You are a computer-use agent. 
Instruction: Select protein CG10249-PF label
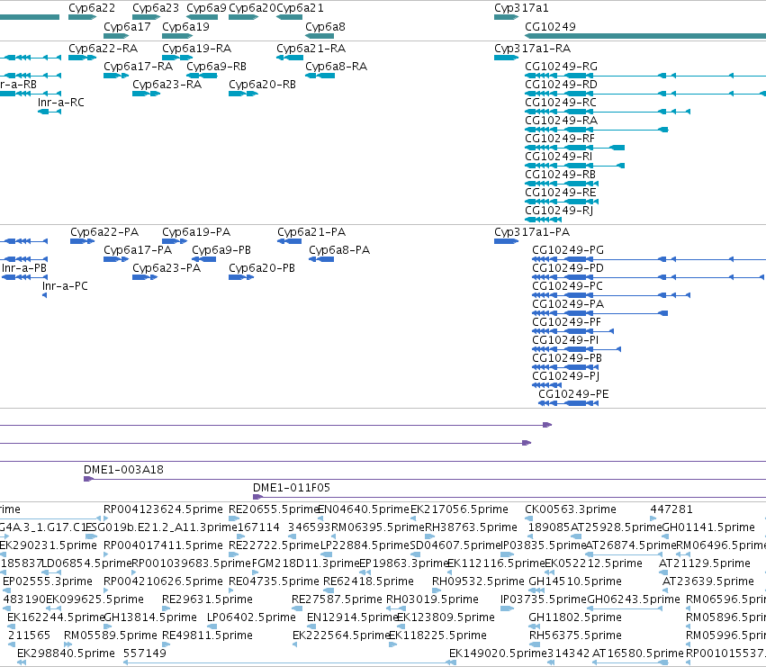567,322
